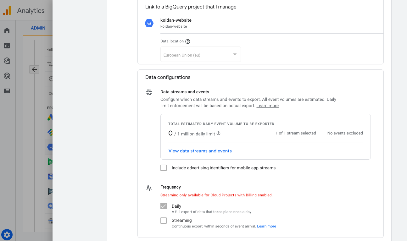Open the Advertising icon in sidebar
This screenshot has height=241, width=407.
(x=7, y=76)
